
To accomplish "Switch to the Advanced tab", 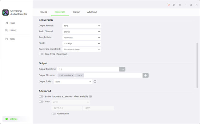I will click(92, 12).
